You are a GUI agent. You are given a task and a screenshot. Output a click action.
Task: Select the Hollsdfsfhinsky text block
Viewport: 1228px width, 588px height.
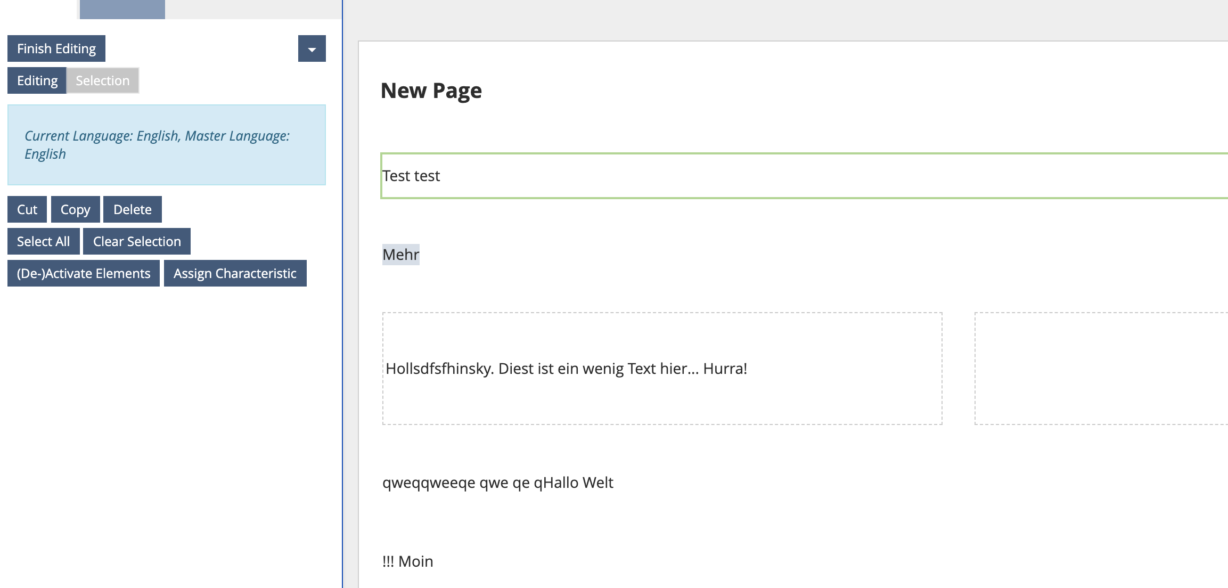[x=566, y=369]
